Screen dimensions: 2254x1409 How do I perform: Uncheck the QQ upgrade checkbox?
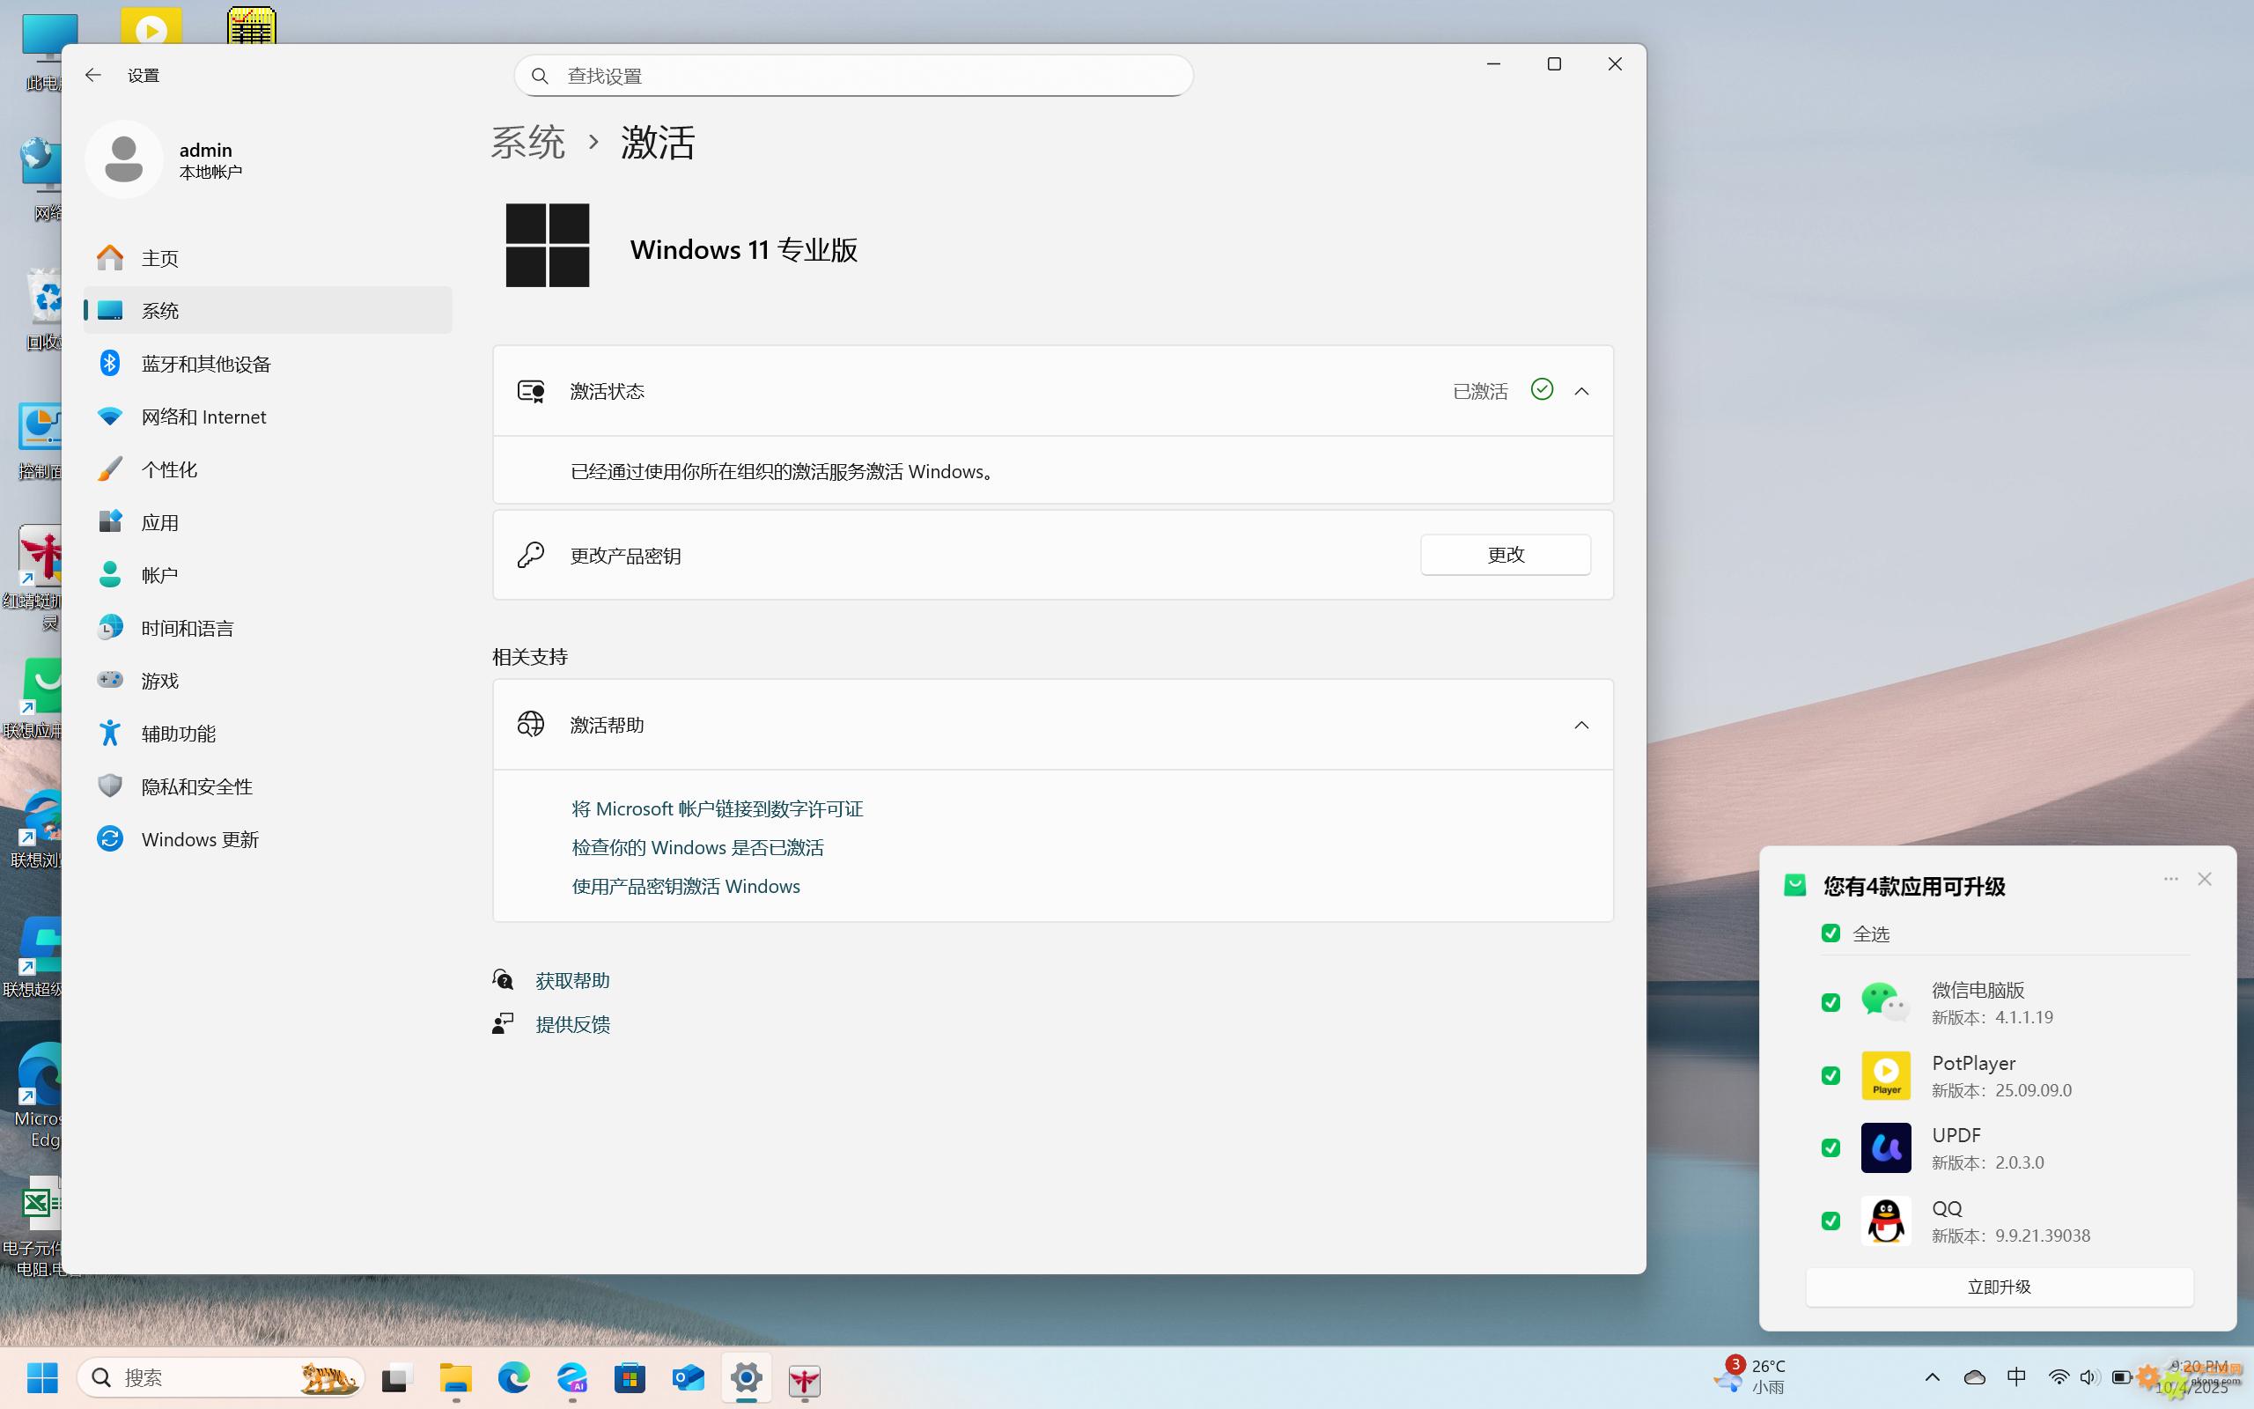1830,1221
